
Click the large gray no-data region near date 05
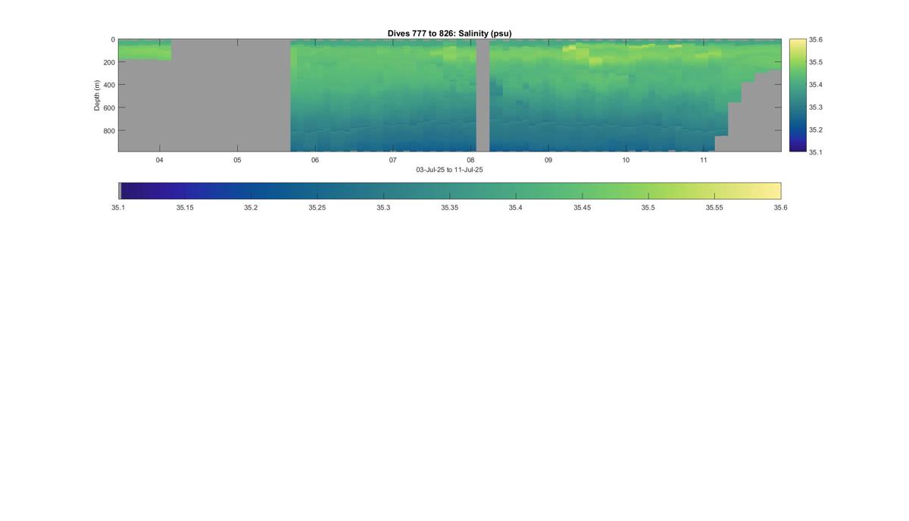pyautogui.click(x=231, y=95)
